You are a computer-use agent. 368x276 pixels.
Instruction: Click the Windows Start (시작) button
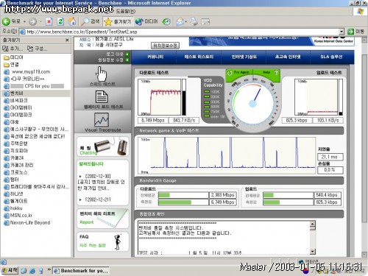pyautogui.click(x=10, y=270)
